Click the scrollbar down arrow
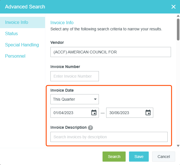Screen dimensions: 180x165 pos(178,146)
